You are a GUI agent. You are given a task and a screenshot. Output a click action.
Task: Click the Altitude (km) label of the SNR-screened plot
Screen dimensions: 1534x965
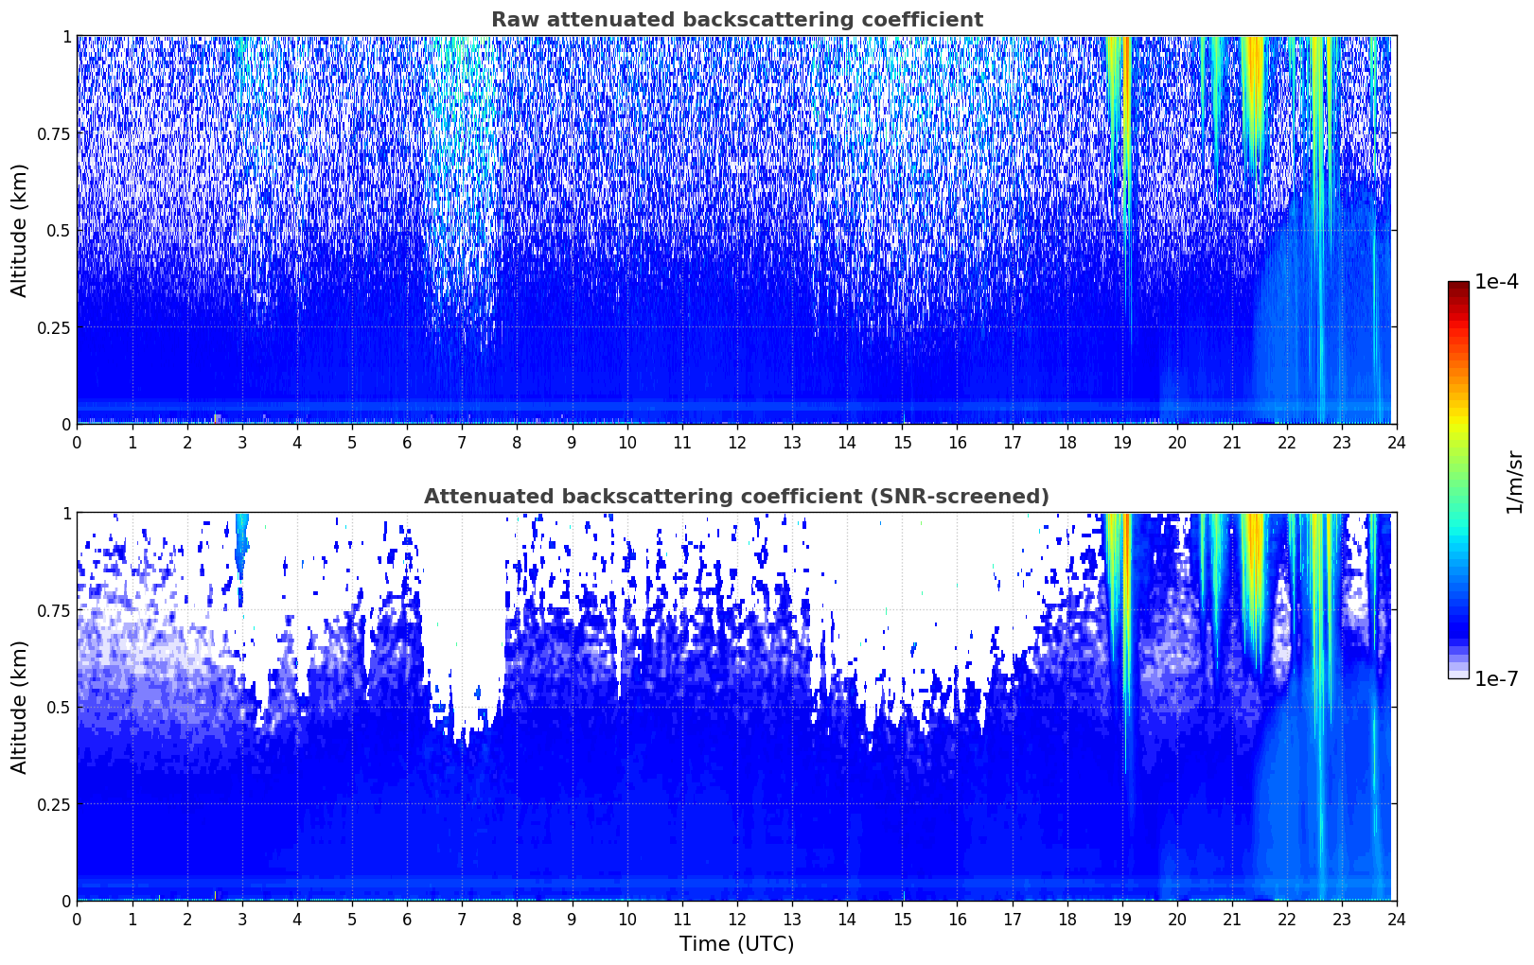point(20,707)
